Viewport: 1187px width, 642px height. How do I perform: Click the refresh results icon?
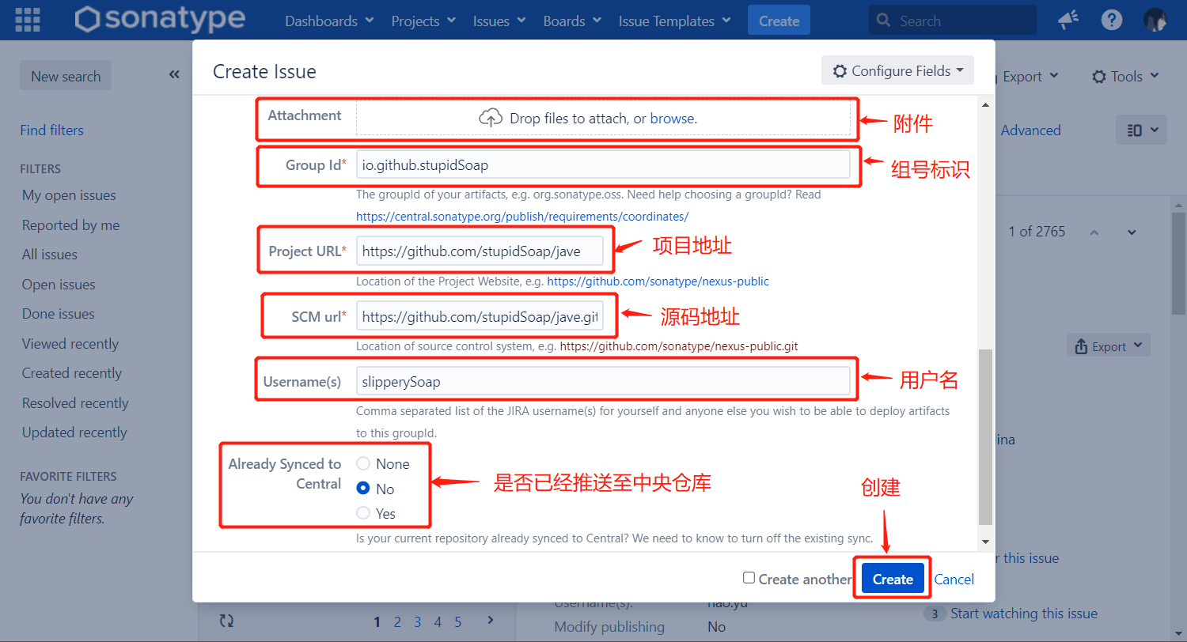point(226,621)
